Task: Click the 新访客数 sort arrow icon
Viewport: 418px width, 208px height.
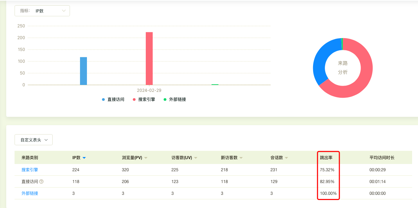Action: pos(241,158)
